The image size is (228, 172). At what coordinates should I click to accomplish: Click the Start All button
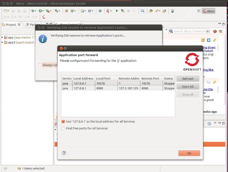pyautogui.click(x=188, y=87)
